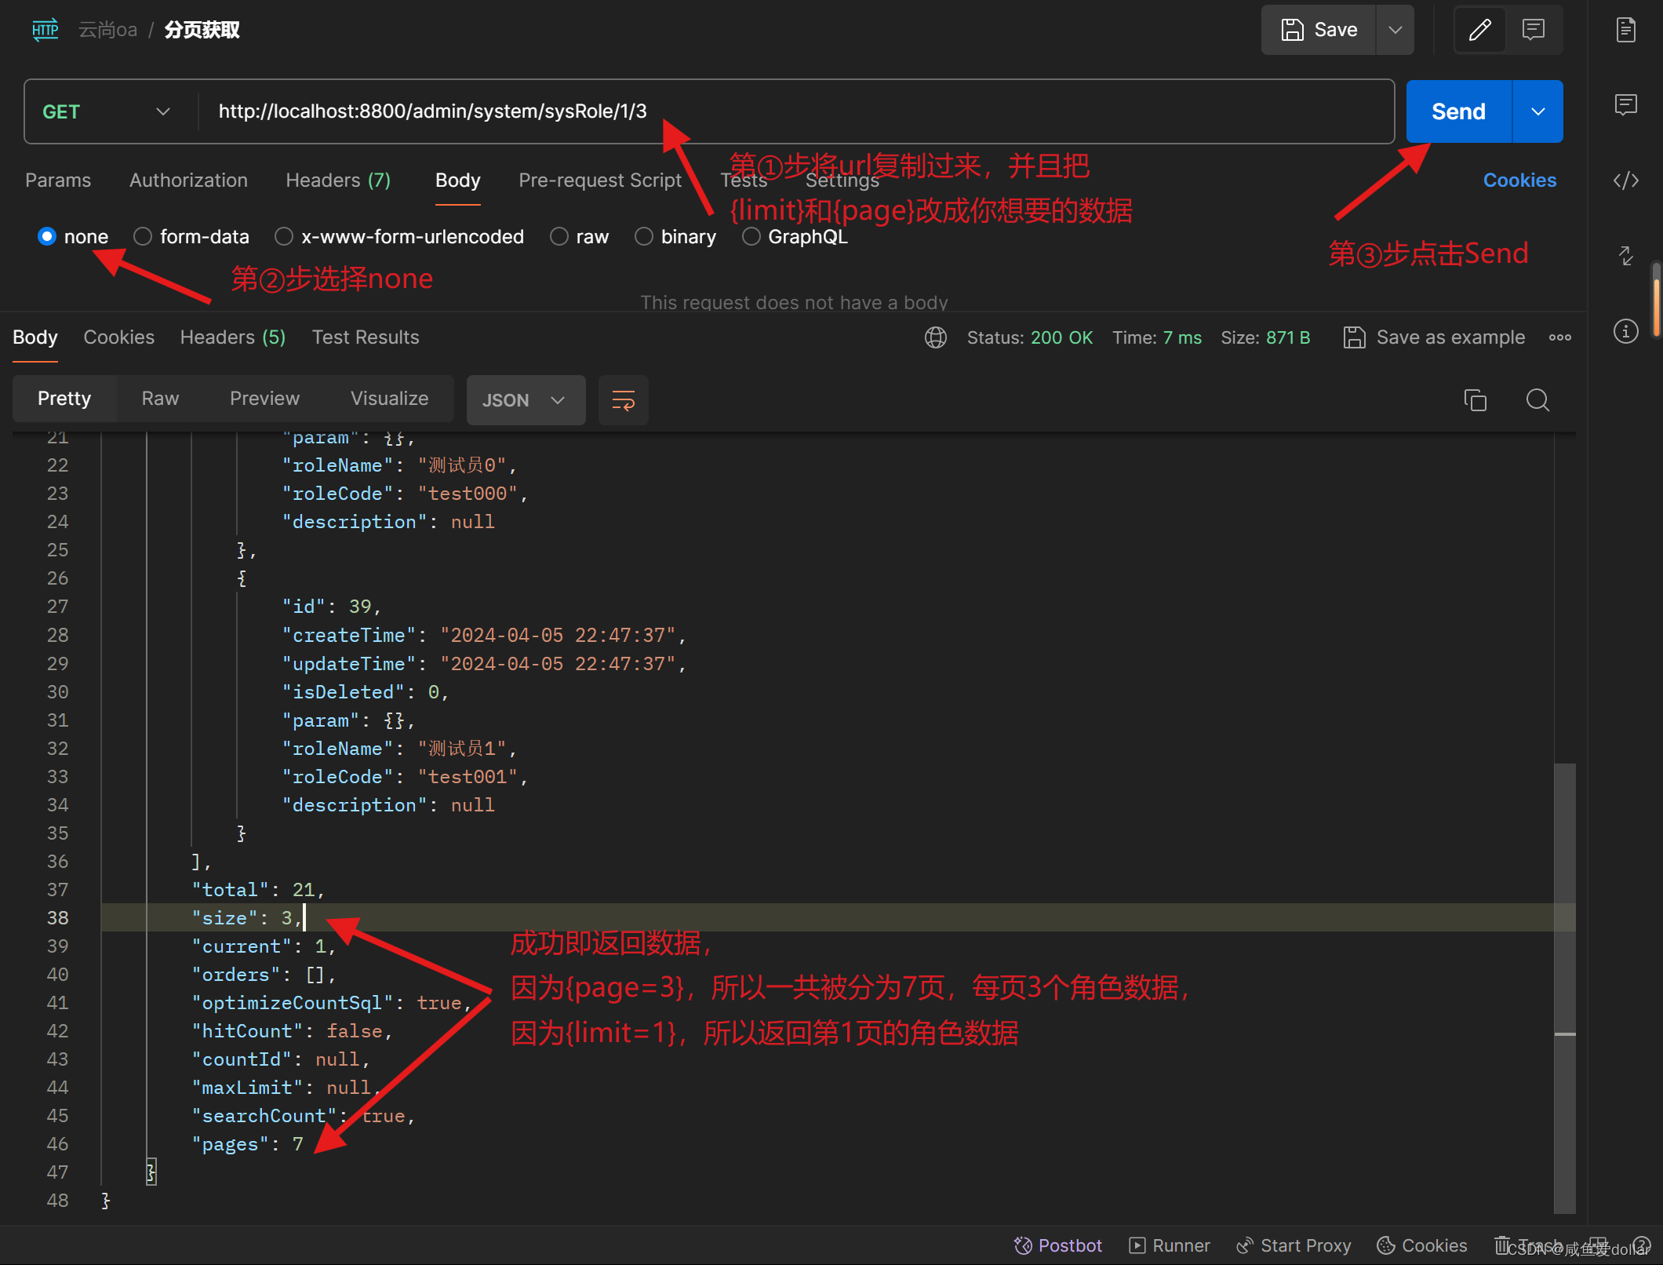Click Start Proxy in the status bar
Screen dimensions: 1663x1265
pos(1294,1245)
